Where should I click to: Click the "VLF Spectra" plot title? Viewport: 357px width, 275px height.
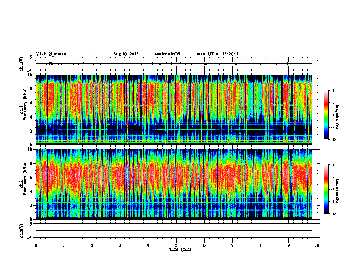(51, 54)
